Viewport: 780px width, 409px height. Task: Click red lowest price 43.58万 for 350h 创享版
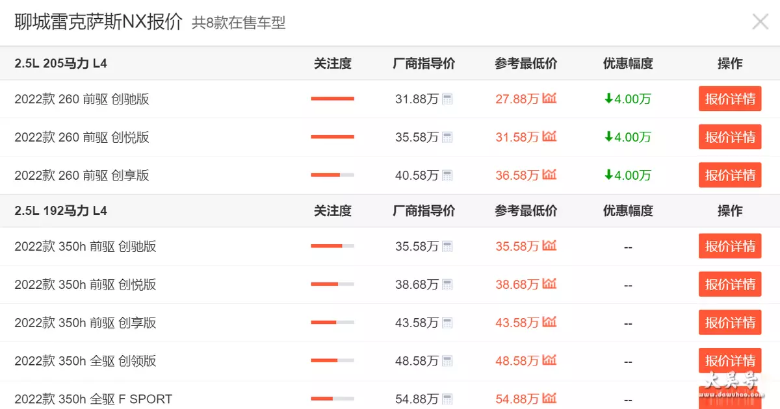click(517, 323)
